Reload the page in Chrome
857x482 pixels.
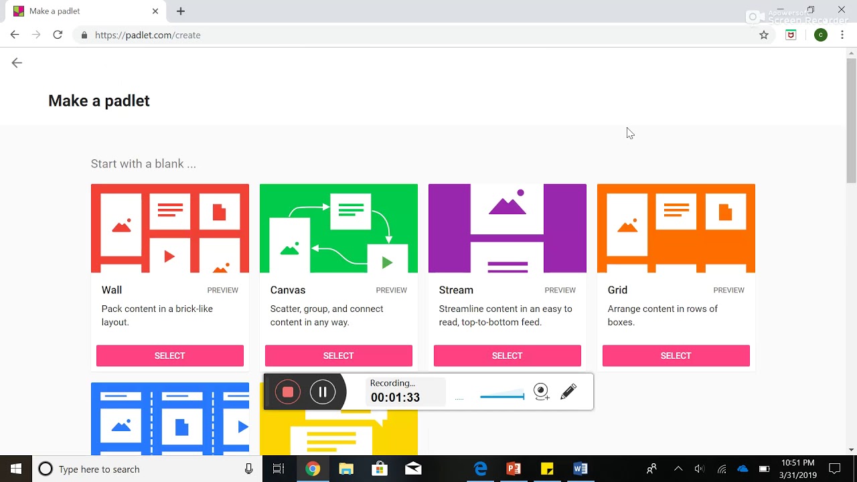pyautogui.click(x=58, y=35)
